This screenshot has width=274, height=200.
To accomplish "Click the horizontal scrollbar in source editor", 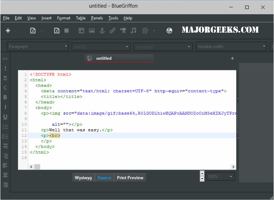I will tap(37, 167).
